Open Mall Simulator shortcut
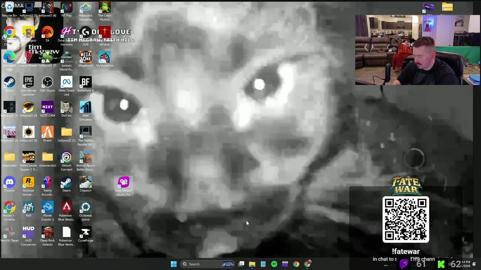Screen dimensions: 481x270 tap(86, 111)
